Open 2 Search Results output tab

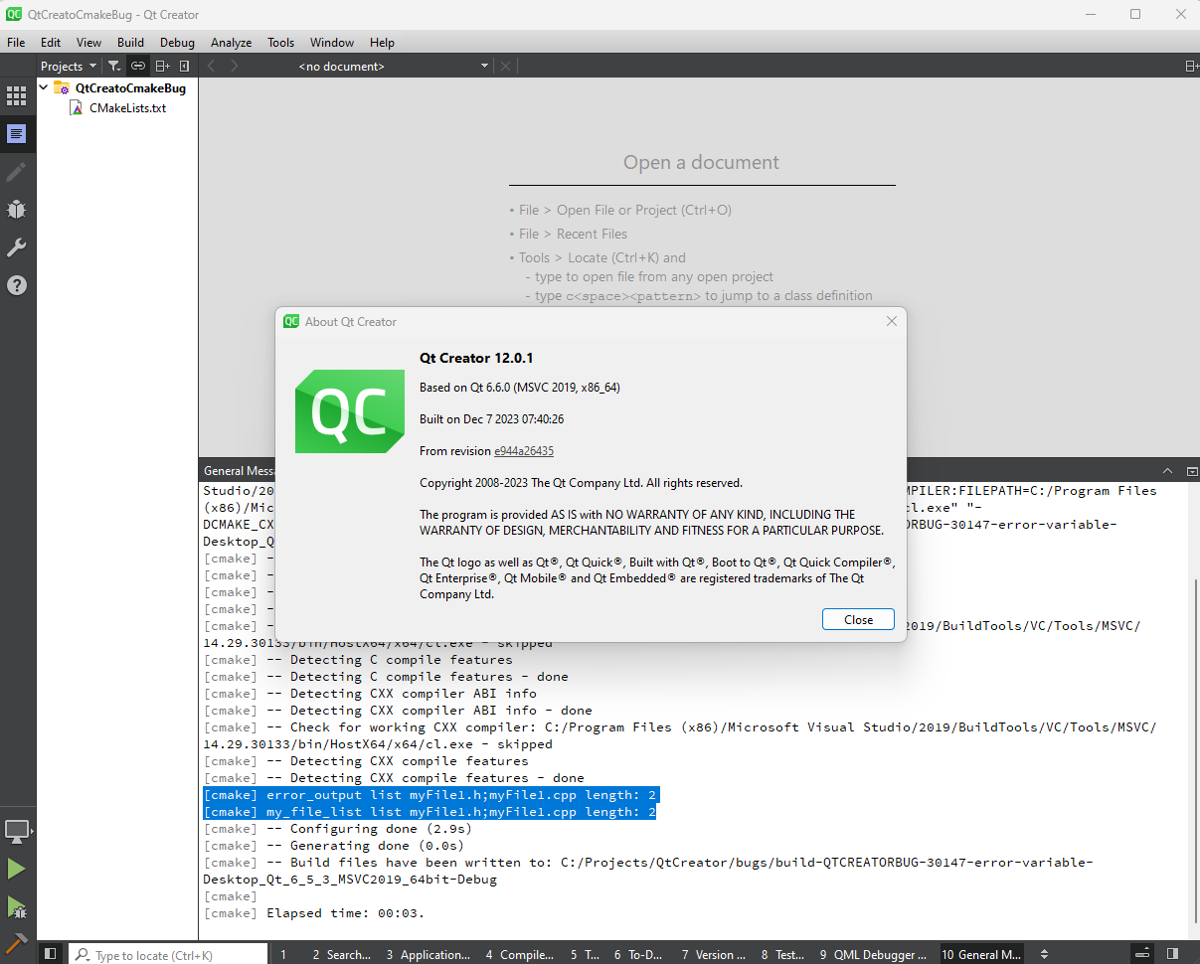pyautogui.click(x=341, y=955)
